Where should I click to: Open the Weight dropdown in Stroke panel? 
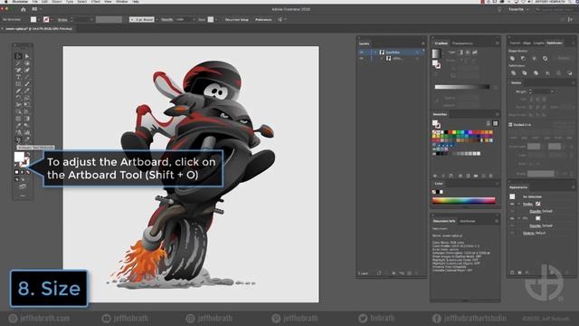tap(552, 91)
